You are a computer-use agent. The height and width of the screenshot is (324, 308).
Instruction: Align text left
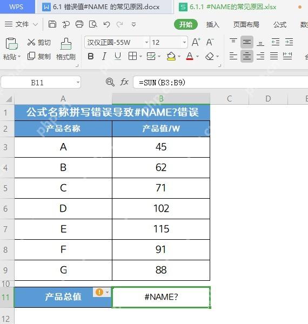[233, 56]
